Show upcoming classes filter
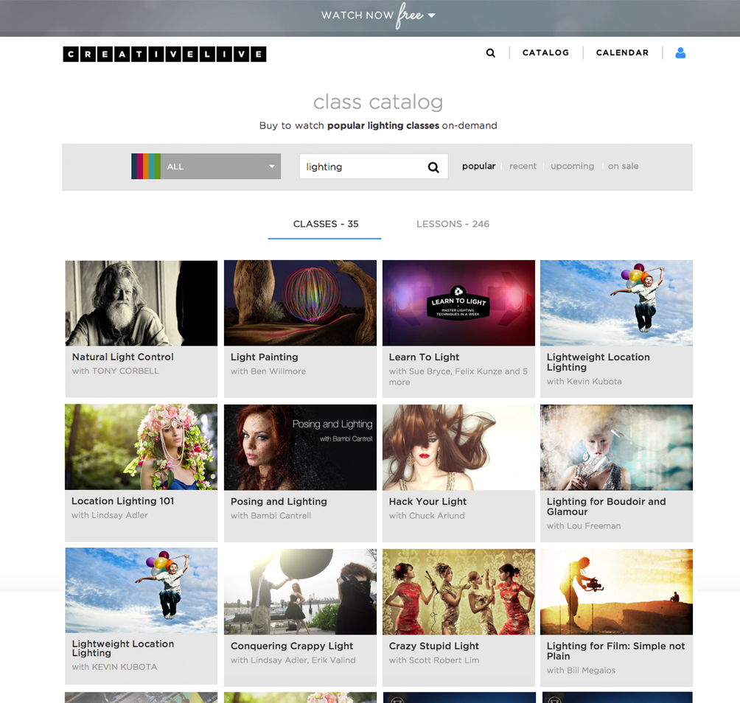The height and width of the screenshot is (703, 740). coord(572,166)
